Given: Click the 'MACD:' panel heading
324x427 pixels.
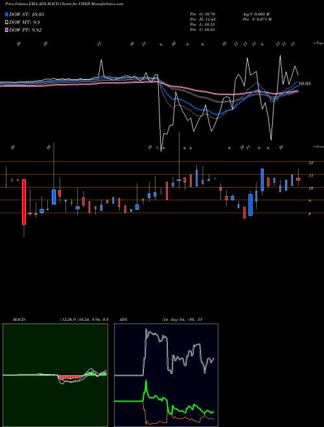Looking at the screenshot, I should coord(19,320).
